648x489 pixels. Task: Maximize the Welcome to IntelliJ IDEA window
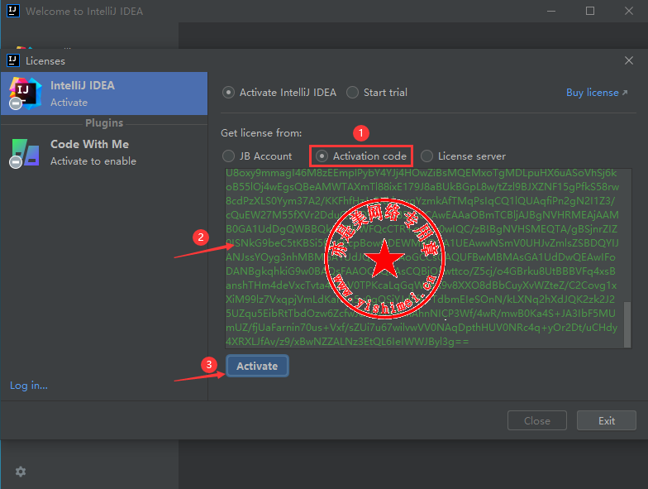click(x=590, y=11)
